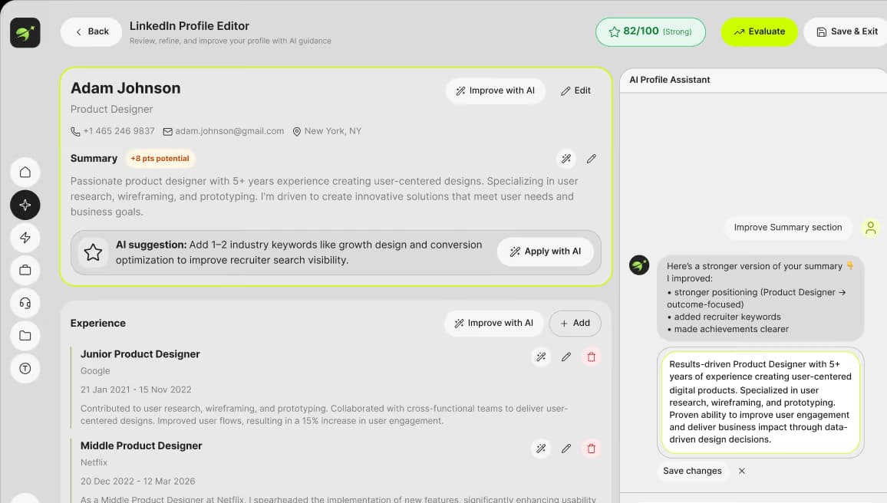Open the circled T sidebar icon
Viewport: 887px width, 503px height.
pyautogui.click(x=25, y=369)
